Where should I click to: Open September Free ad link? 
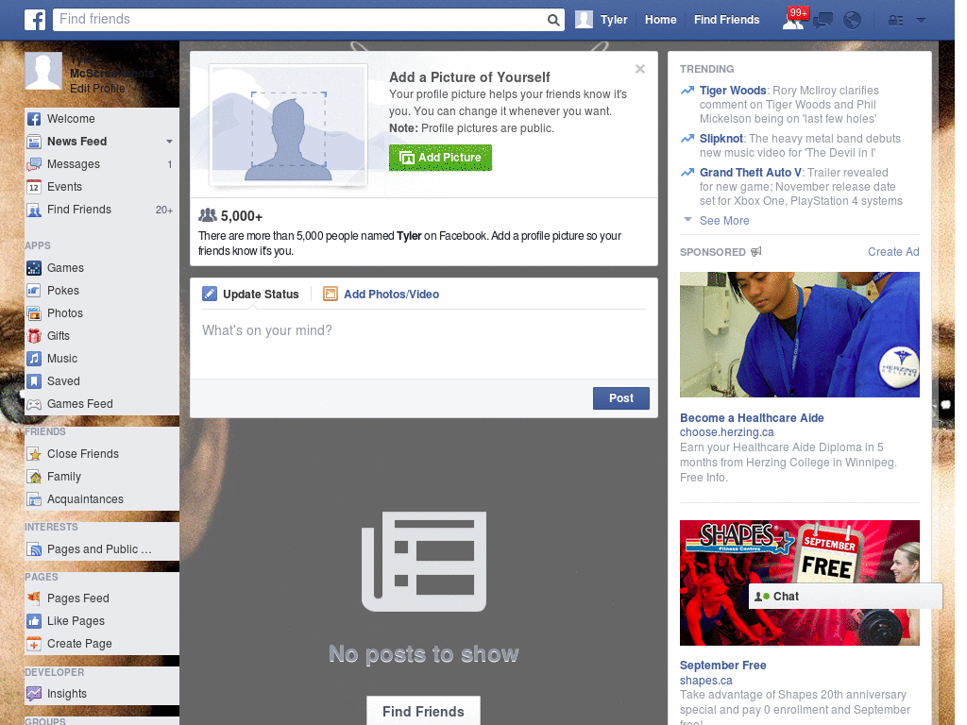pos(722,666)
